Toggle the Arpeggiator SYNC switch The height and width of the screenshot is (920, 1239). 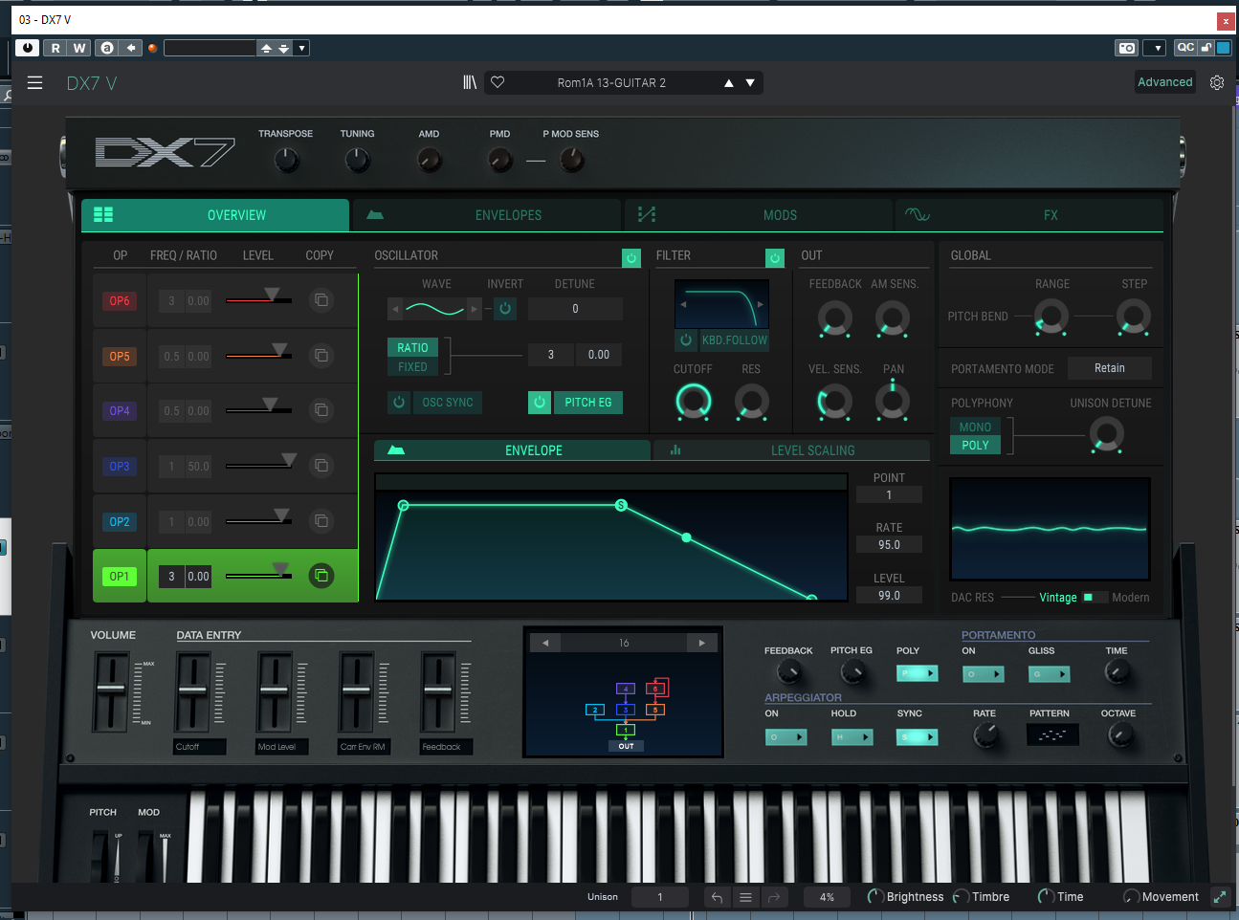tap(917, 737)
